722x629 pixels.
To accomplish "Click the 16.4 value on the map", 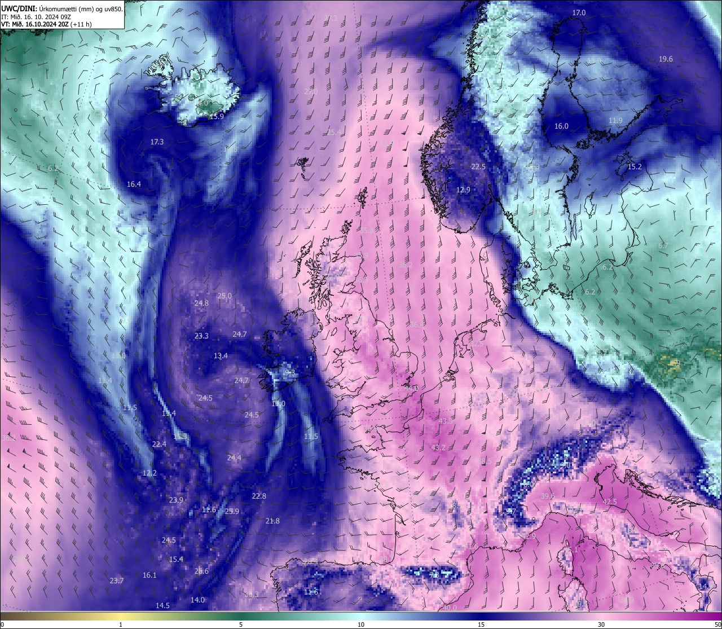I will coord(134,184).
